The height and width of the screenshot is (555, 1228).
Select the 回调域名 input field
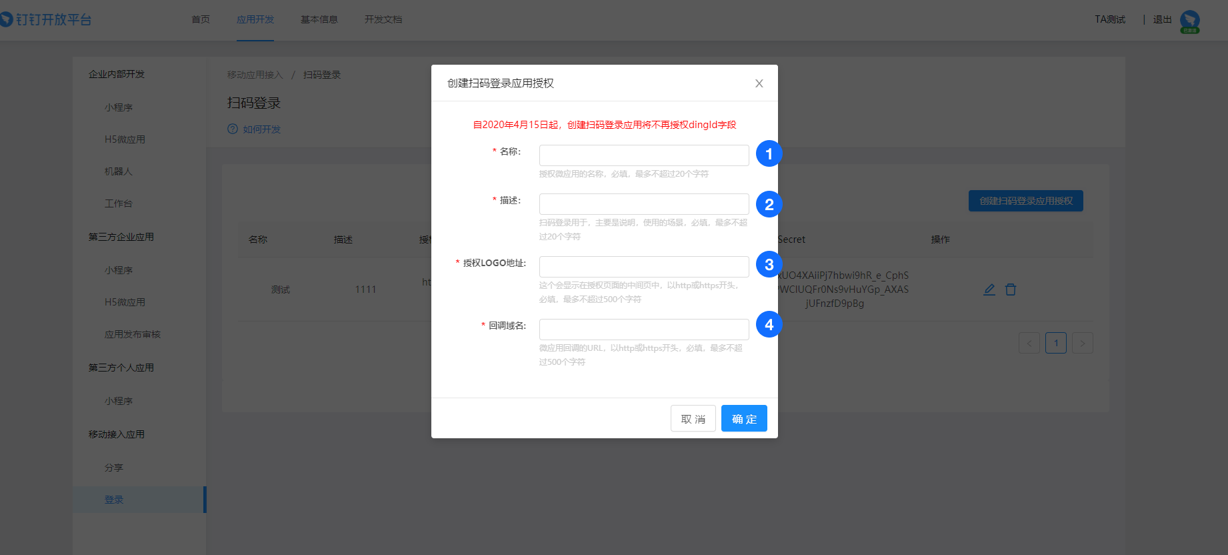click(643, 330)
